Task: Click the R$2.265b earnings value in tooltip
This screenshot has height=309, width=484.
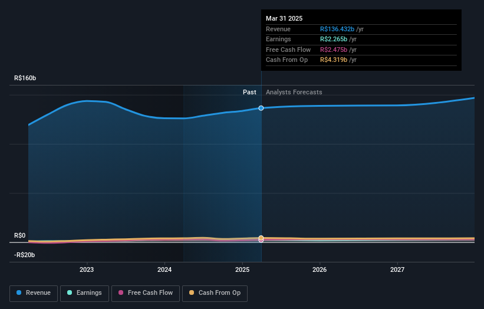Action: click(333, 39)
